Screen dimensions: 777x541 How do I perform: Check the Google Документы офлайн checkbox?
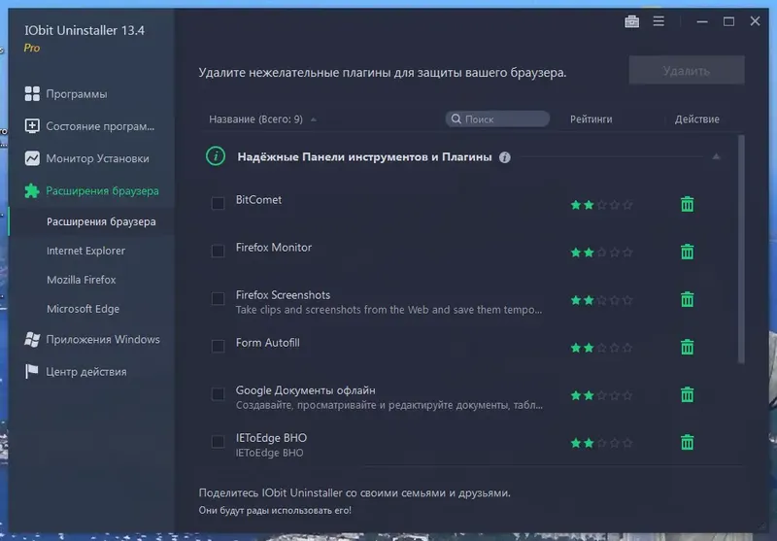point(218,394)
